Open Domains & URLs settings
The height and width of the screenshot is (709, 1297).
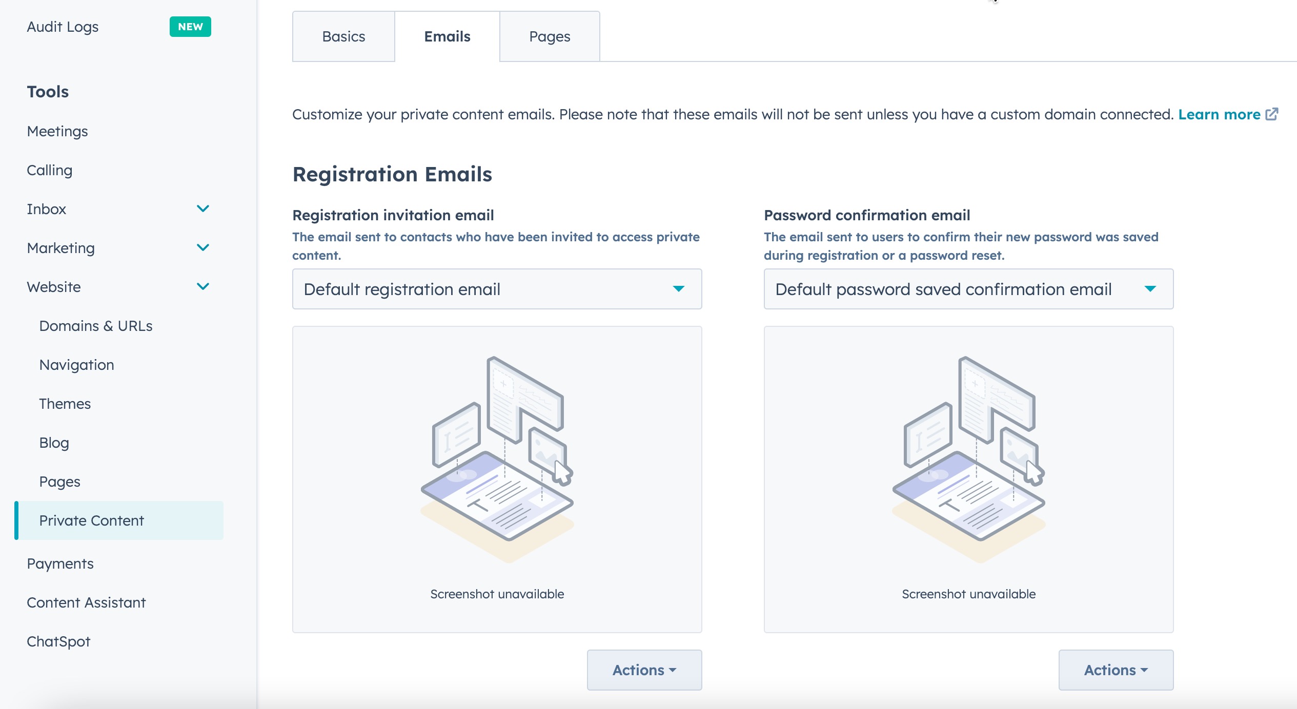click(x=96, y=326)
